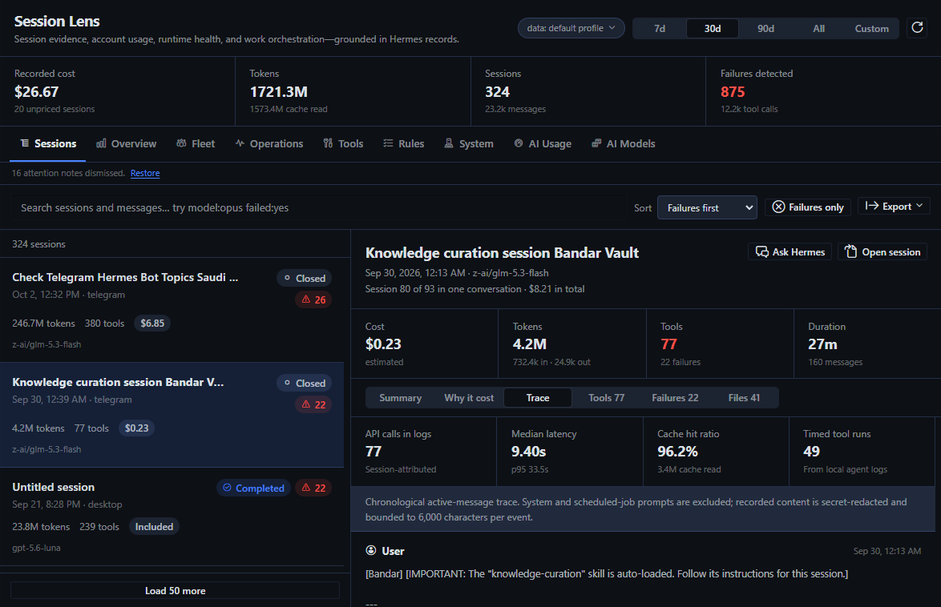This screenshot has width=941, height=607.
Task: Click the Cache hit ratio 96.2% value
Action: point(677,451)
